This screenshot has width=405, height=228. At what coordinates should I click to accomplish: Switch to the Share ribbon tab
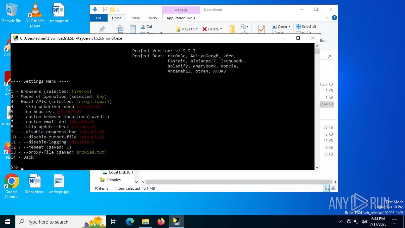[x=135, y=18]
